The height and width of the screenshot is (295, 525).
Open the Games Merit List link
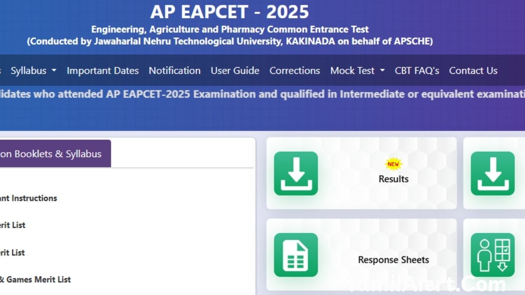35,280
